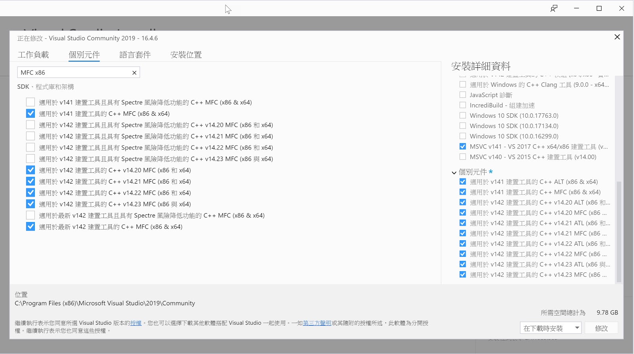
Task: Select the 個別元件 tab
Action: pos(84,55)
